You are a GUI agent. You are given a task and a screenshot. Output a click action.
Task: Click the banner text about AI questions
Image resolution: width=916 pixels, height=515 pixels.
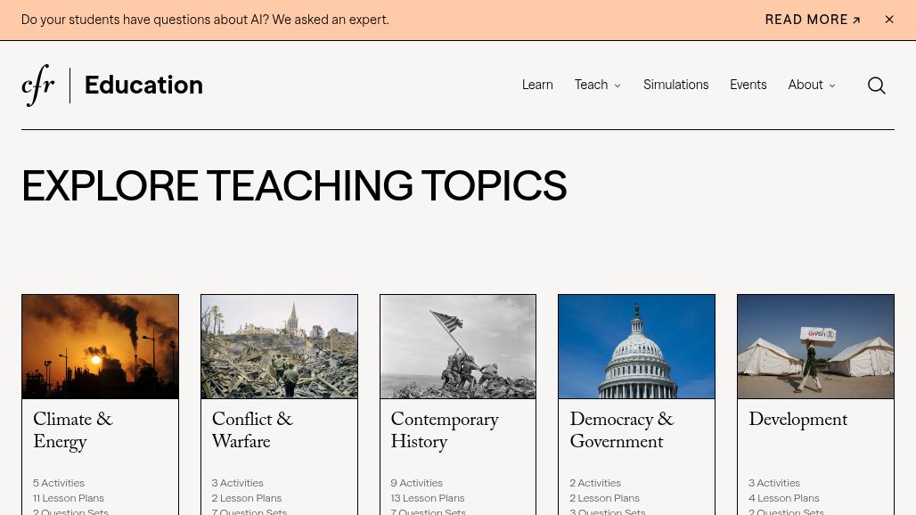[x=205, y=20]
